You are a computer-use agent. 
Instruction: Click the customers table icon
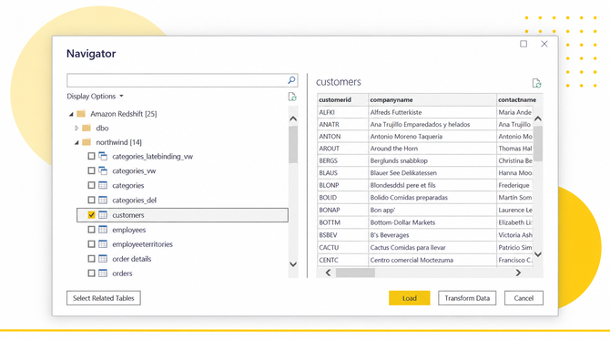(x=103, y=215)
